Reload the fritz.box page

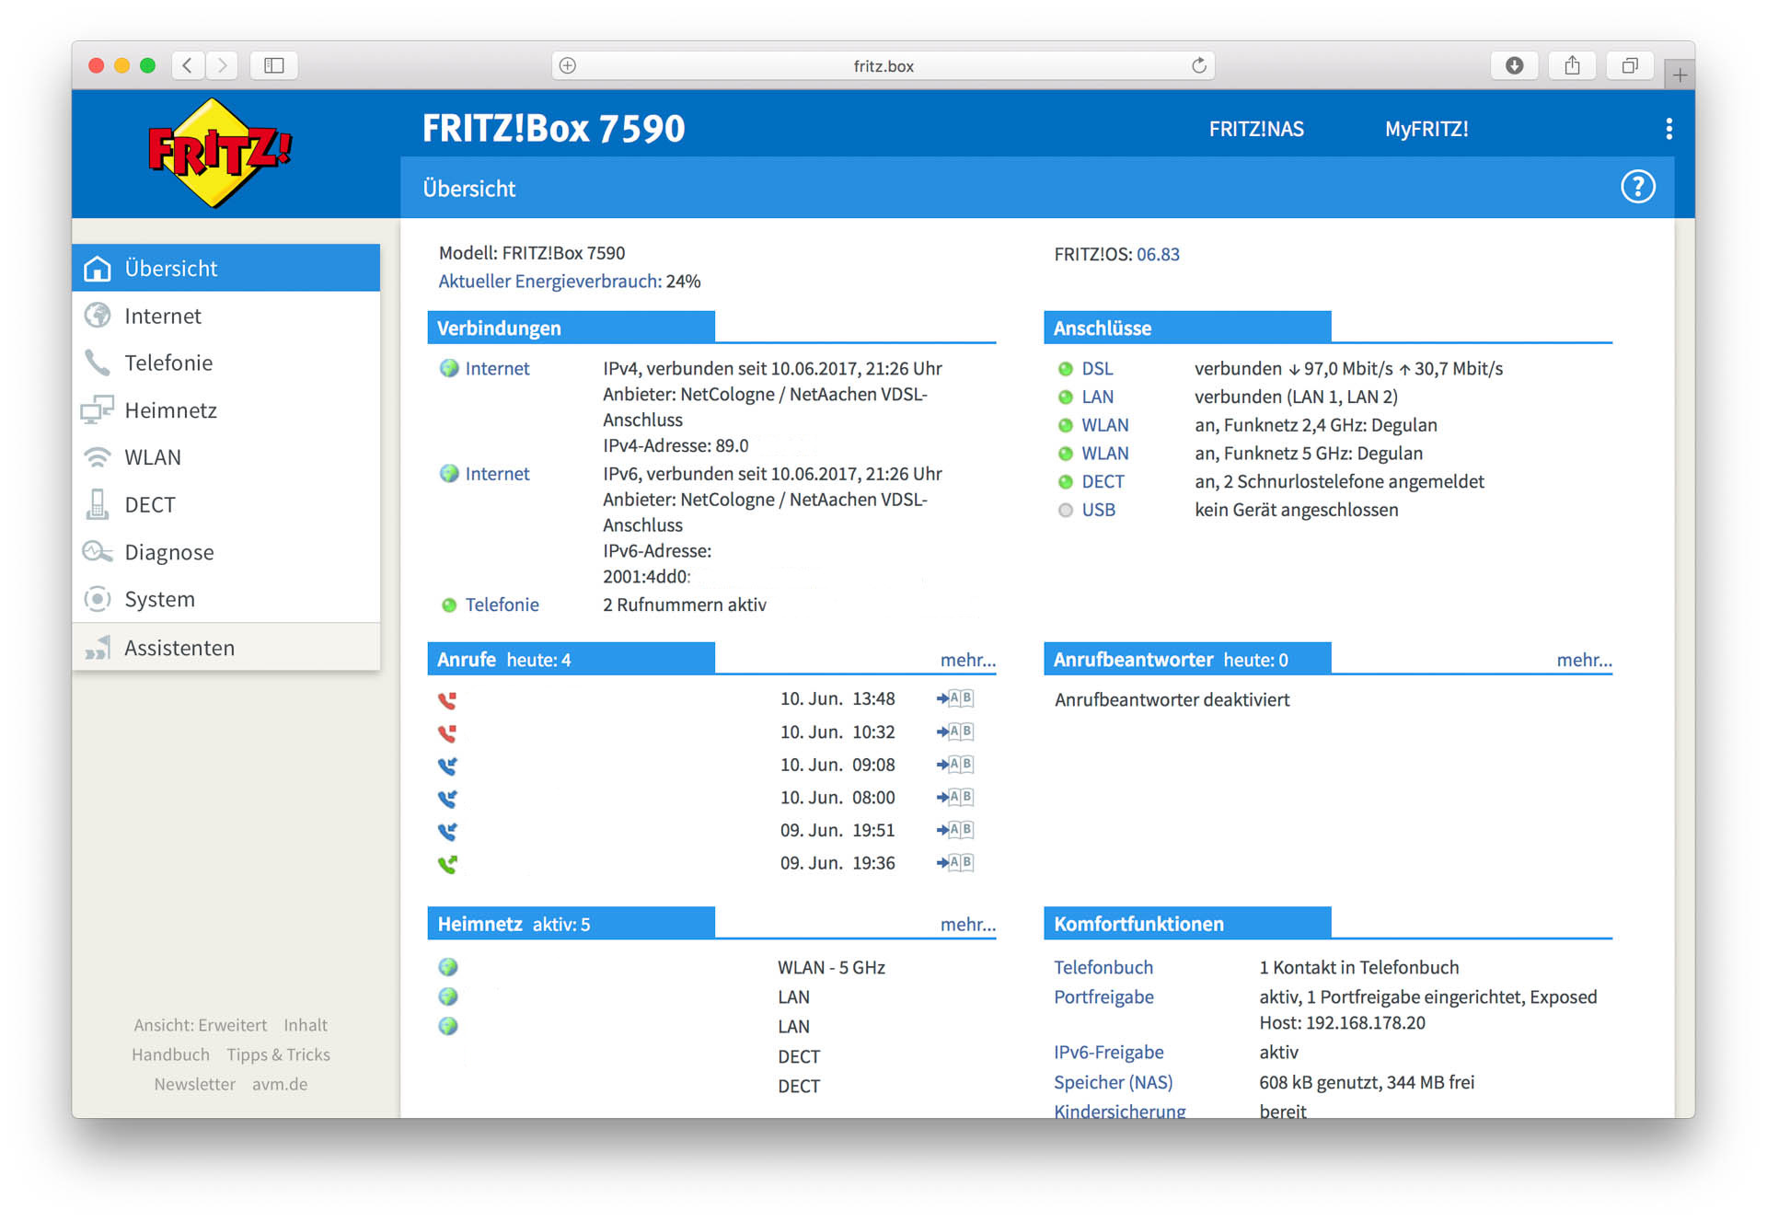pos(1198,65)
